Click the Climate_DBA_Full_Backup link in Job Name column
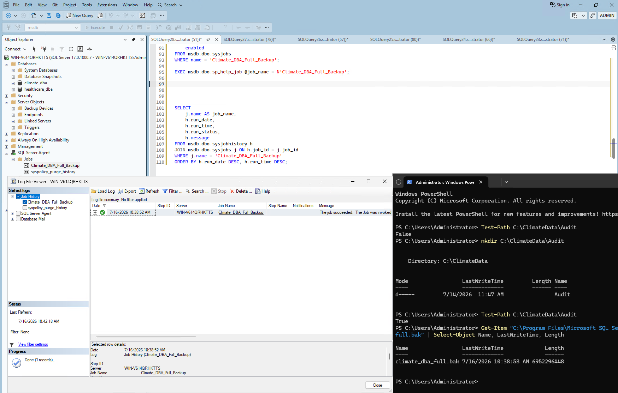 pyautogui.click(x=241, y=212)
